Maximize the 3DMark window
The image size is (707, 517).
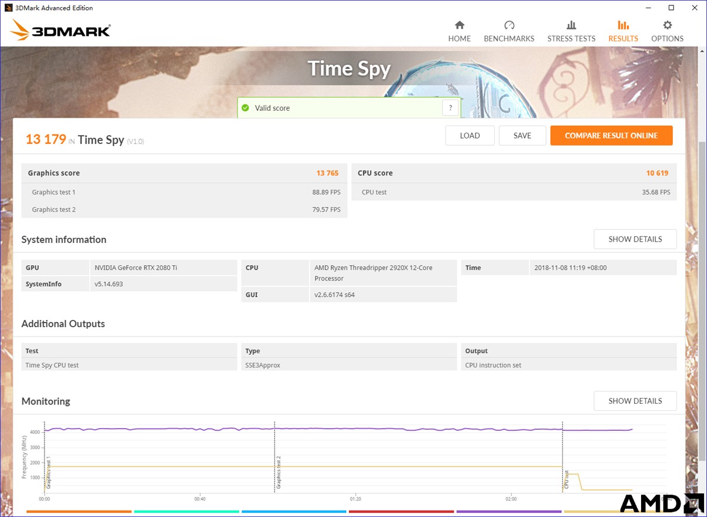coord(671,8)
